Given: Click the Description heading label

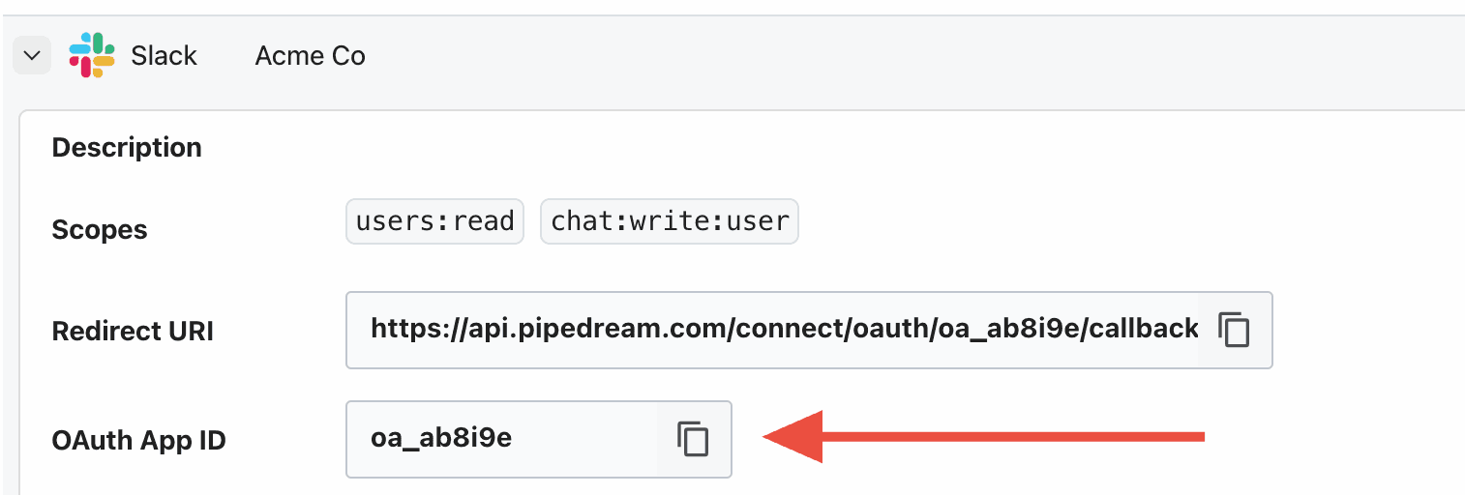Looking at the screenshot, I should coord(127,148).
